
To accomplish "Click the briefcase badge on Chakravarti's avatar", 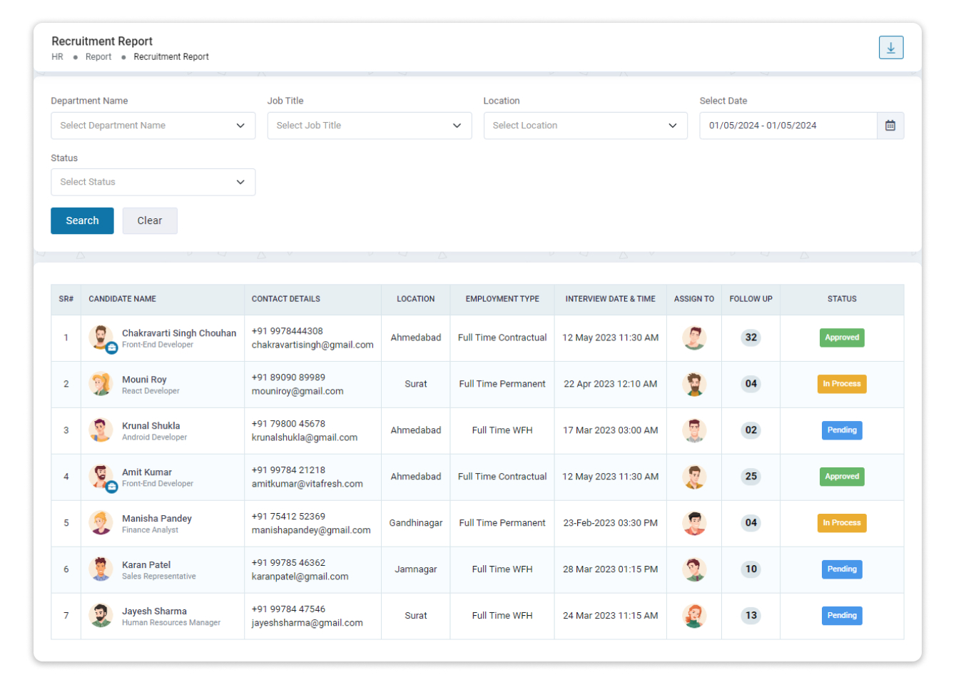I will (112, 348).
